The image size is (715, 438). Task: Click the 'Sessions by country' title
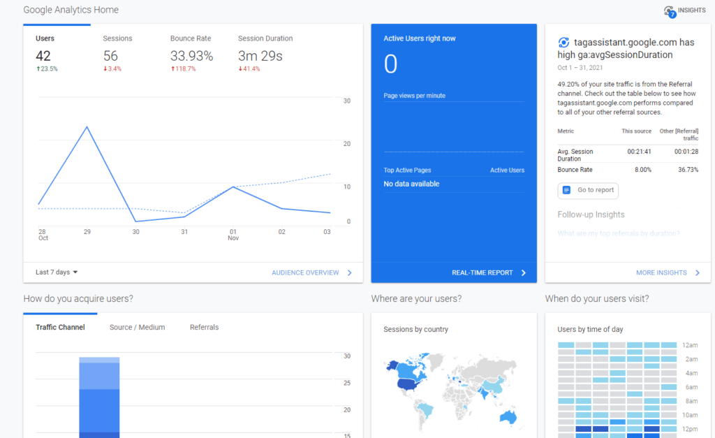(x=416, y=330)
